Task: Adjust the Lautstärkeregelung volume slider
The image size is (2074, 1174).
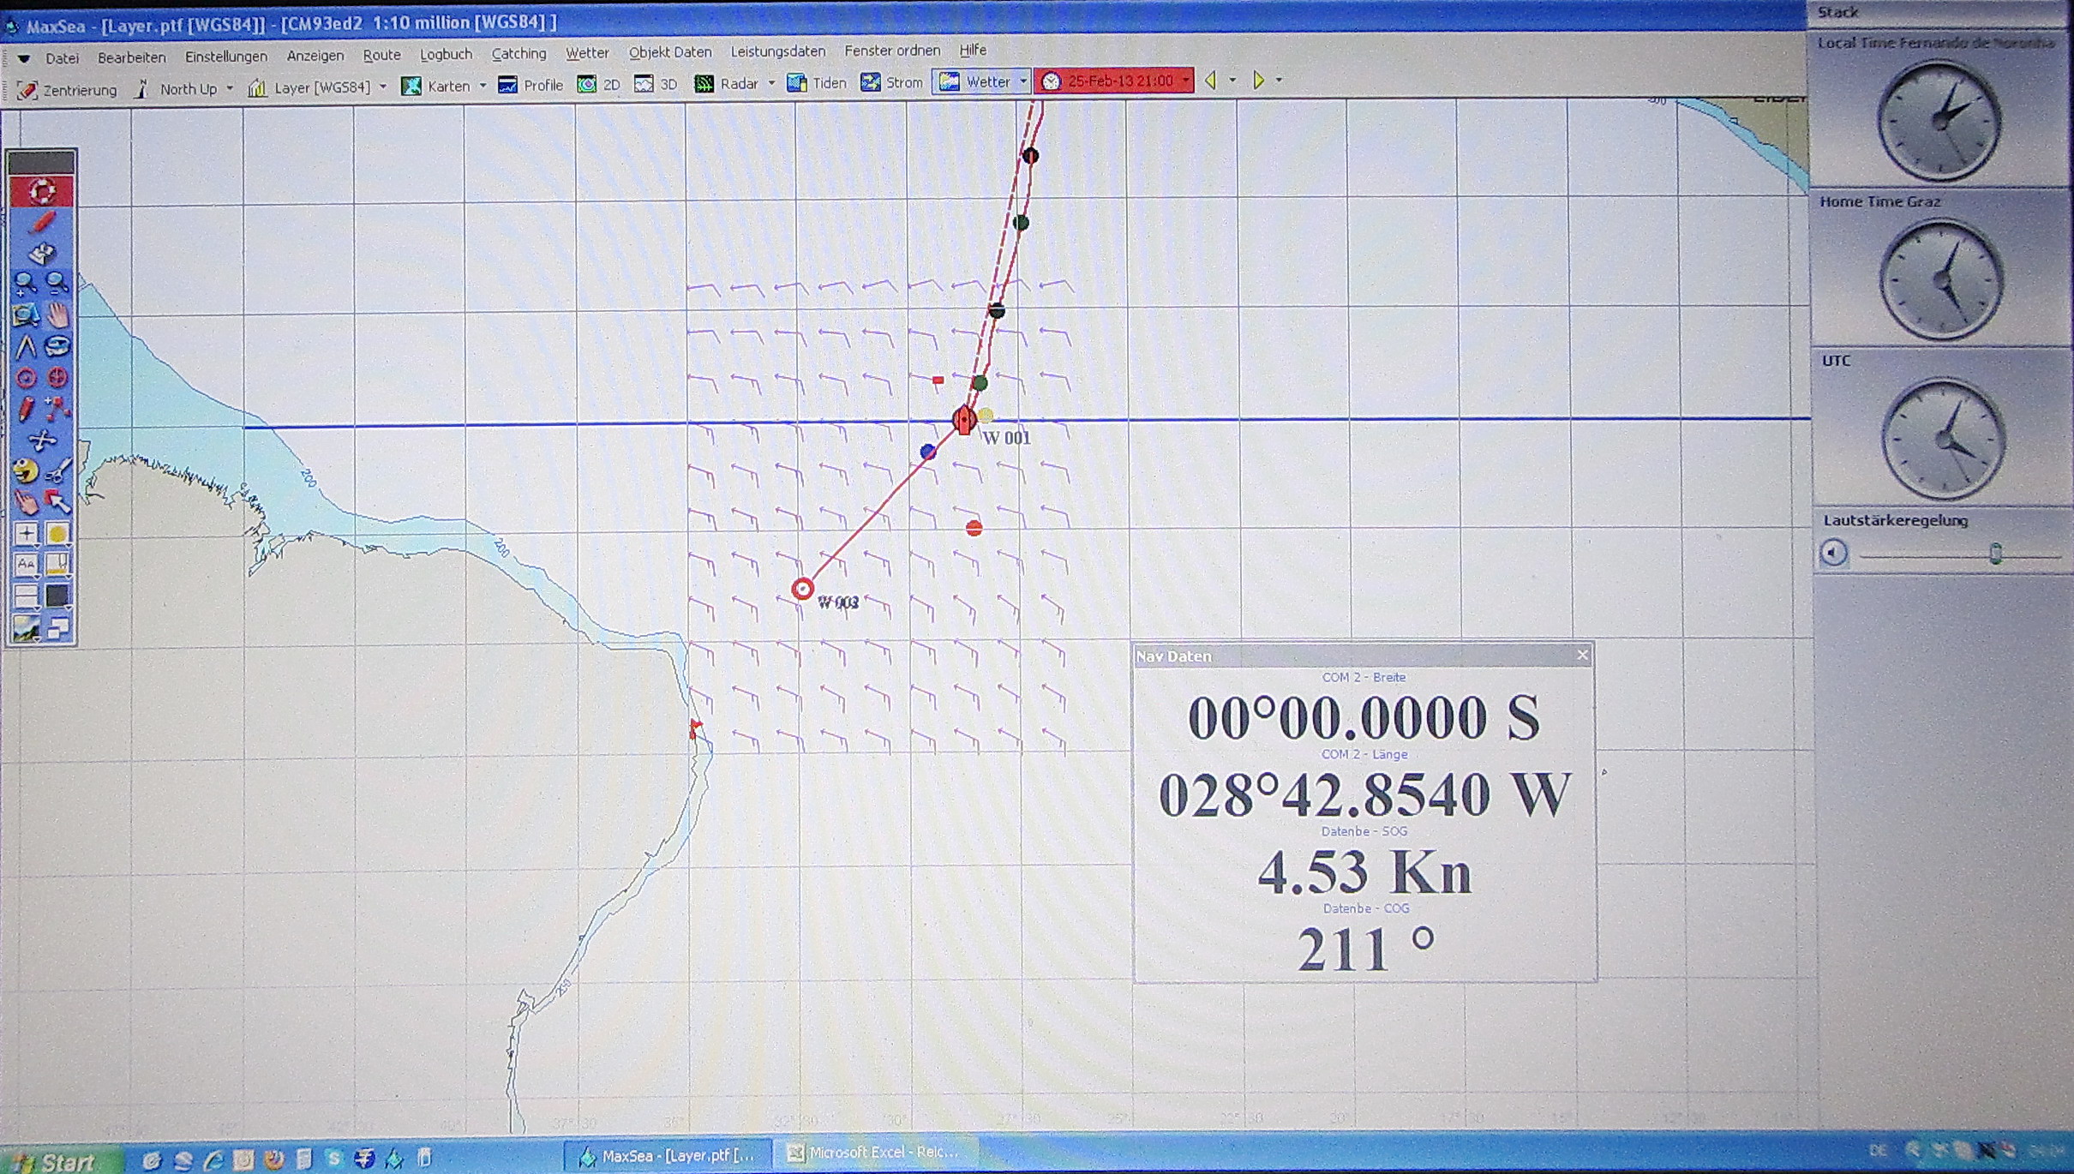Action: [1995, 554]
